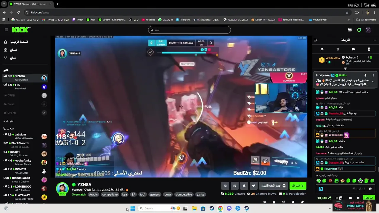Open chat options three-dot menu
Viewport: 379px width, 213px height.
[375, 40]
